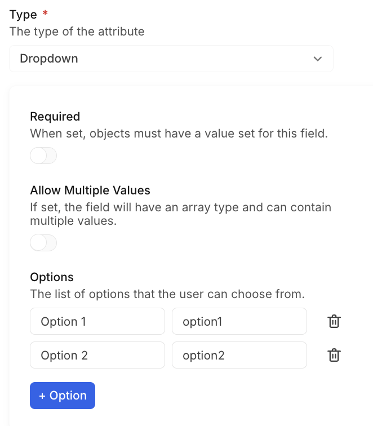Click the "Options" section heading
The height and width of the screenshot is (426, 373).
pos(52,277)
